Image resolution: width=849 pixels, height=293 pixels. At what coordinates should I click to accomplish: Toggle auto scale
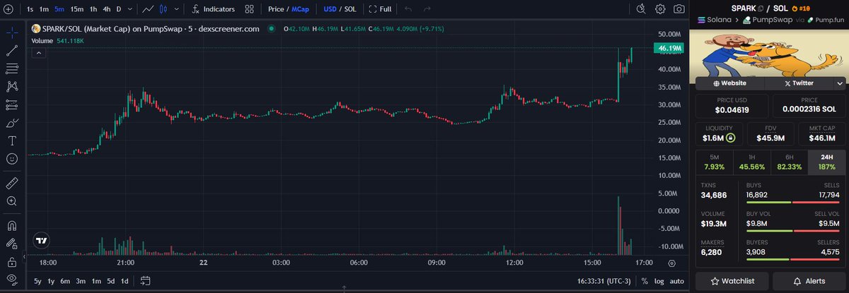677,281
